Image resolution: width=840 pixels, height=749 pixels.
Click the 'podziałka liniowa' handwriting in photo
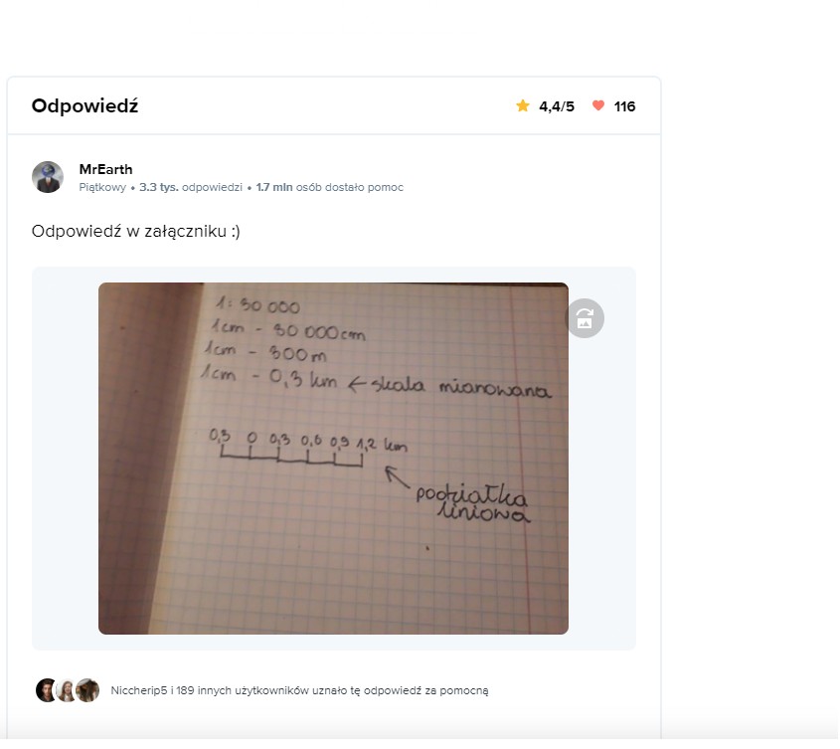(473, 504)
